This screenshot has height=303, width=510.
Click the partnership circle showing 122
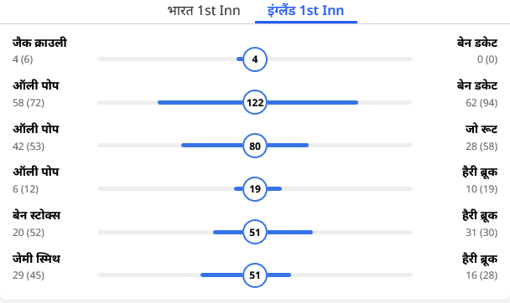255,102
